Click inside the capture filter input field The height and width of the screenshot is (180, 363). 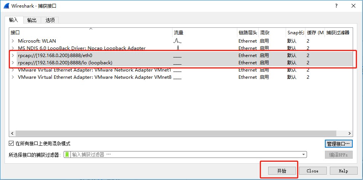pyautogui.click(x=183, y=155)
